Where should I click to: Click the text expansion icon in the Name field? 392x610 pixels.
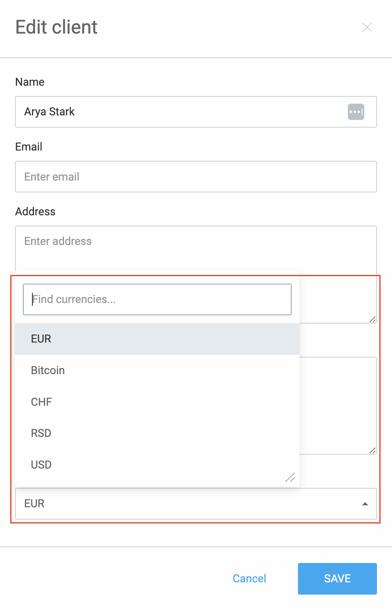pyautogui.click(x=356, y=112)
